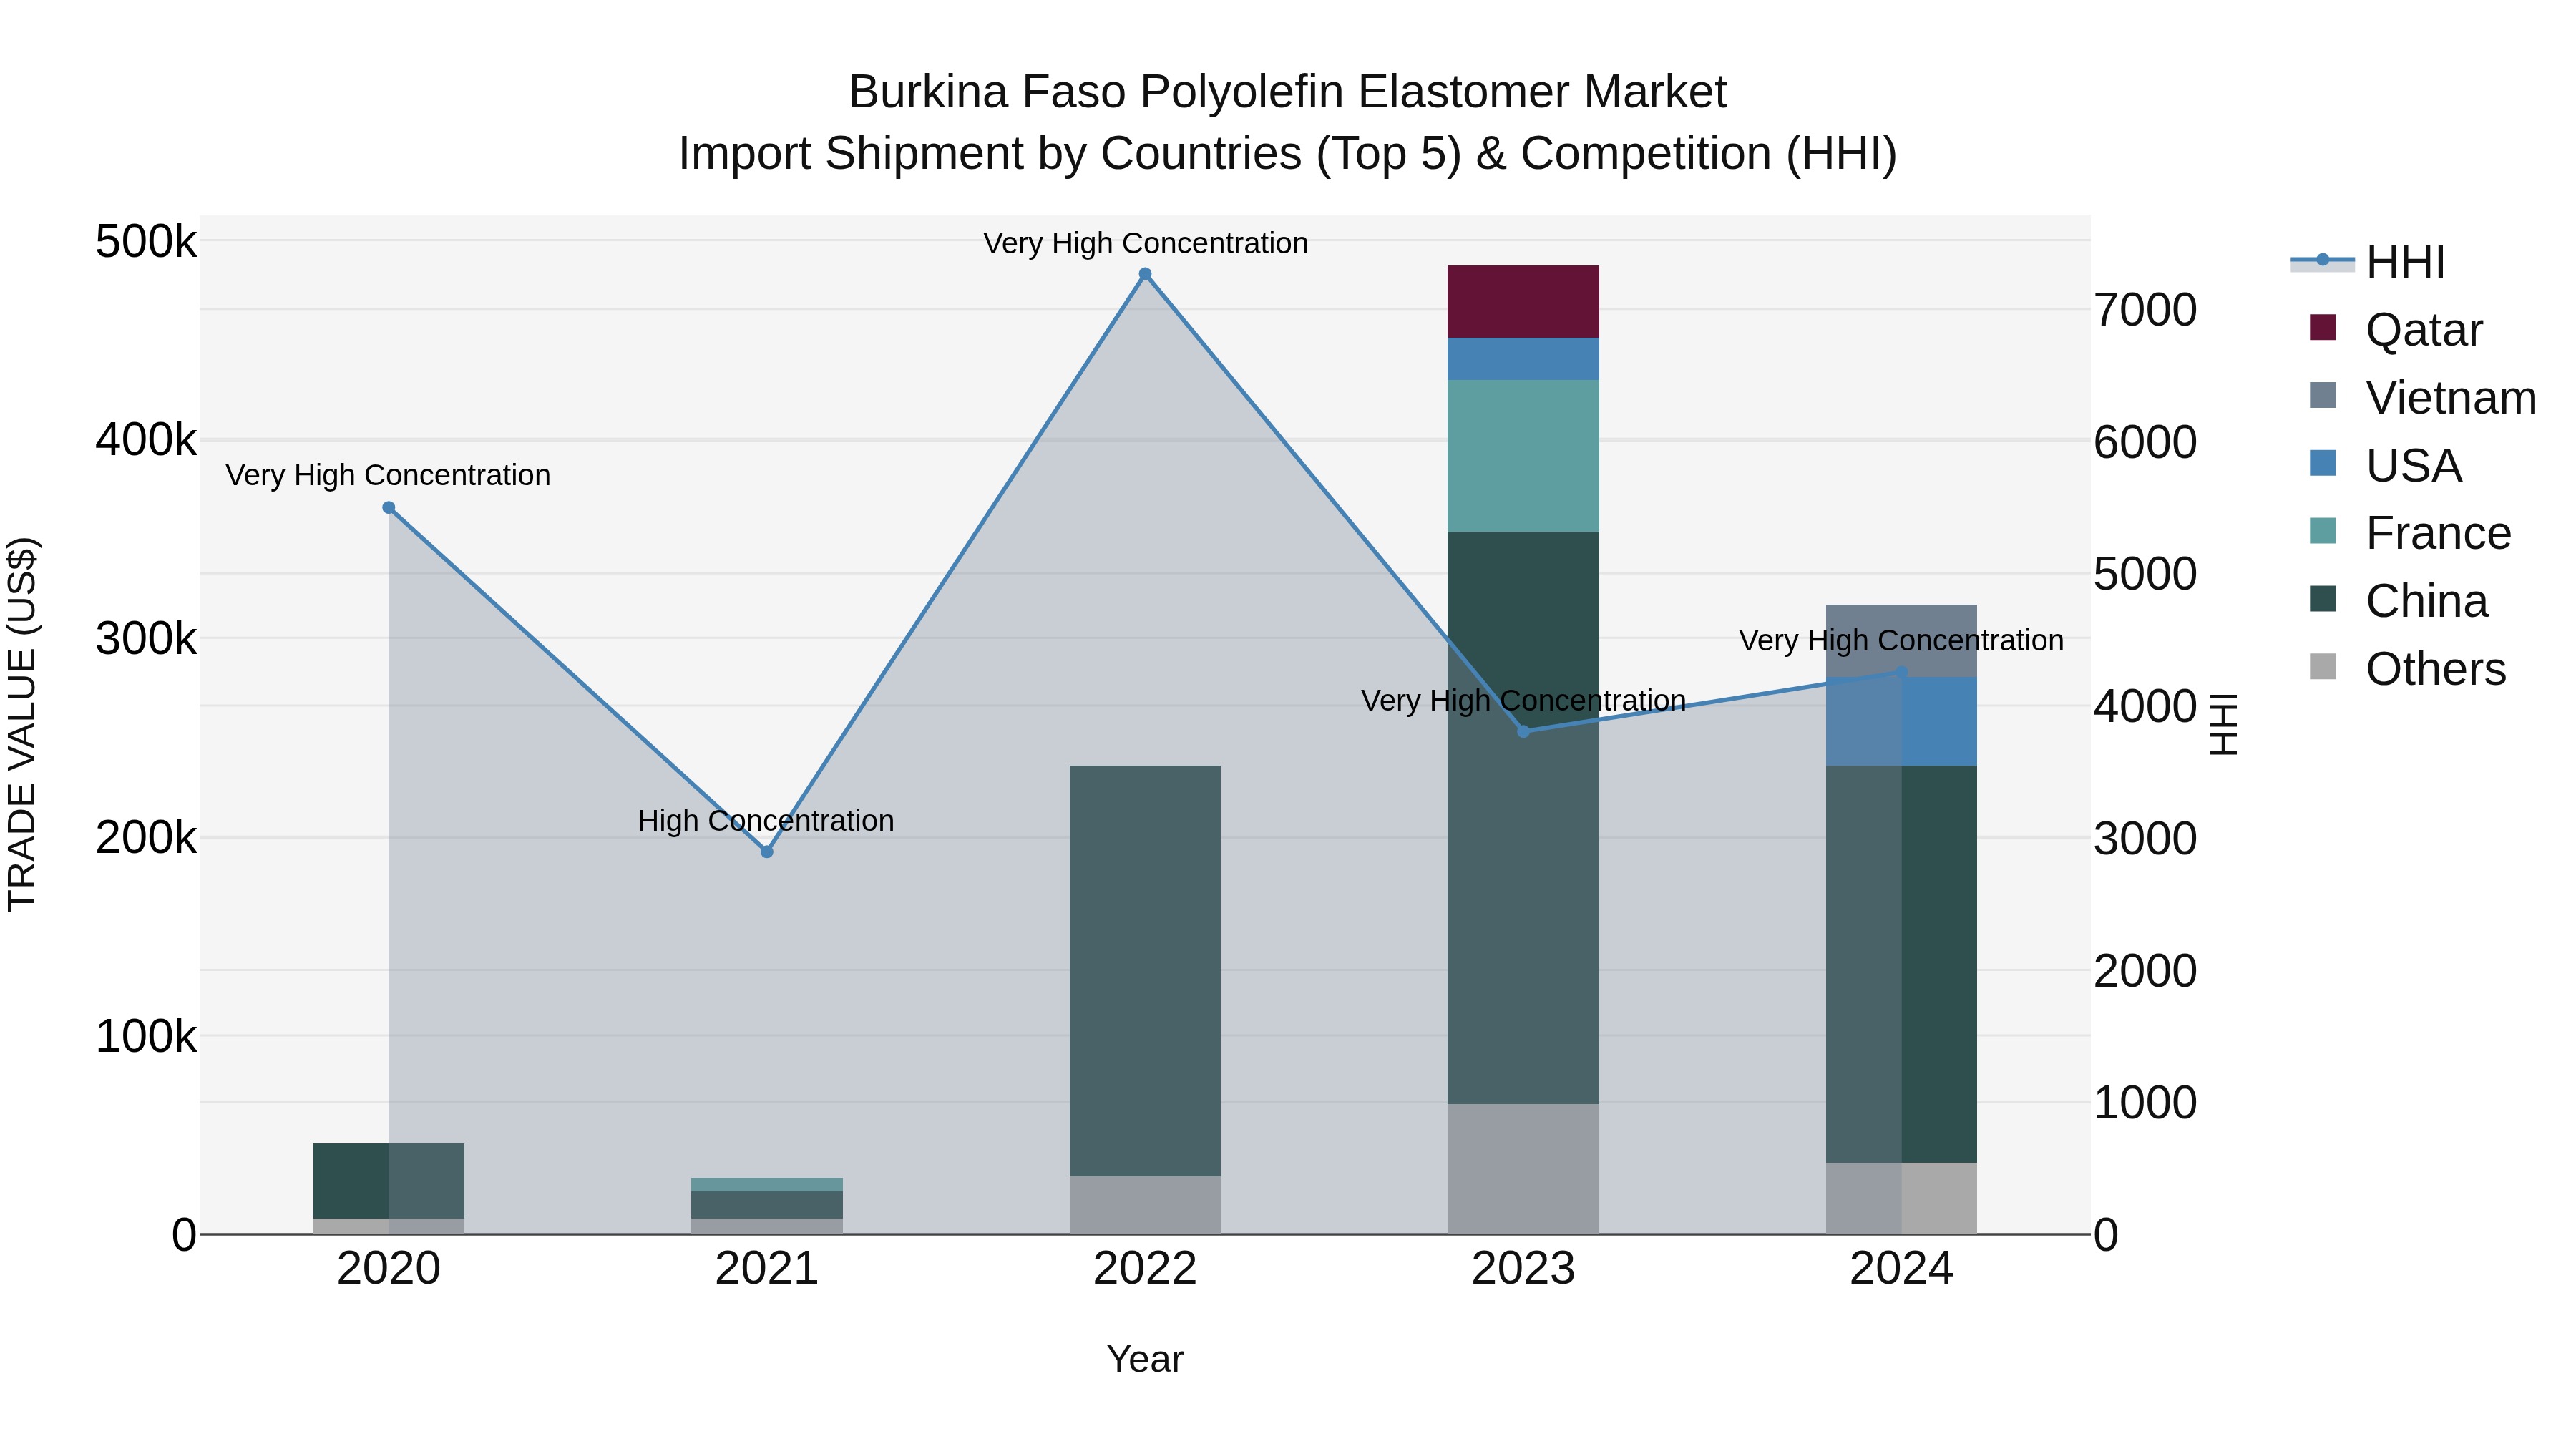2576x1449 pixels.
Task: Click the China segment of 2020 bar
Action: point(389,1181)
